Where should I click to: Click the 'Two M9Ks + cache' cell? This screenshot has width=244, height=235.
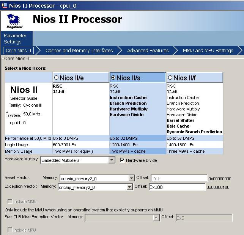[138, 151]
